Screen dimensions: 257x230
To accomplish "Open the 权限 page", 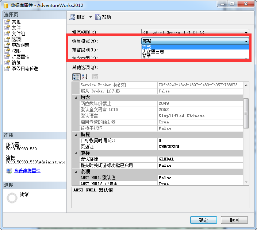I will click(x=16, y=51).
